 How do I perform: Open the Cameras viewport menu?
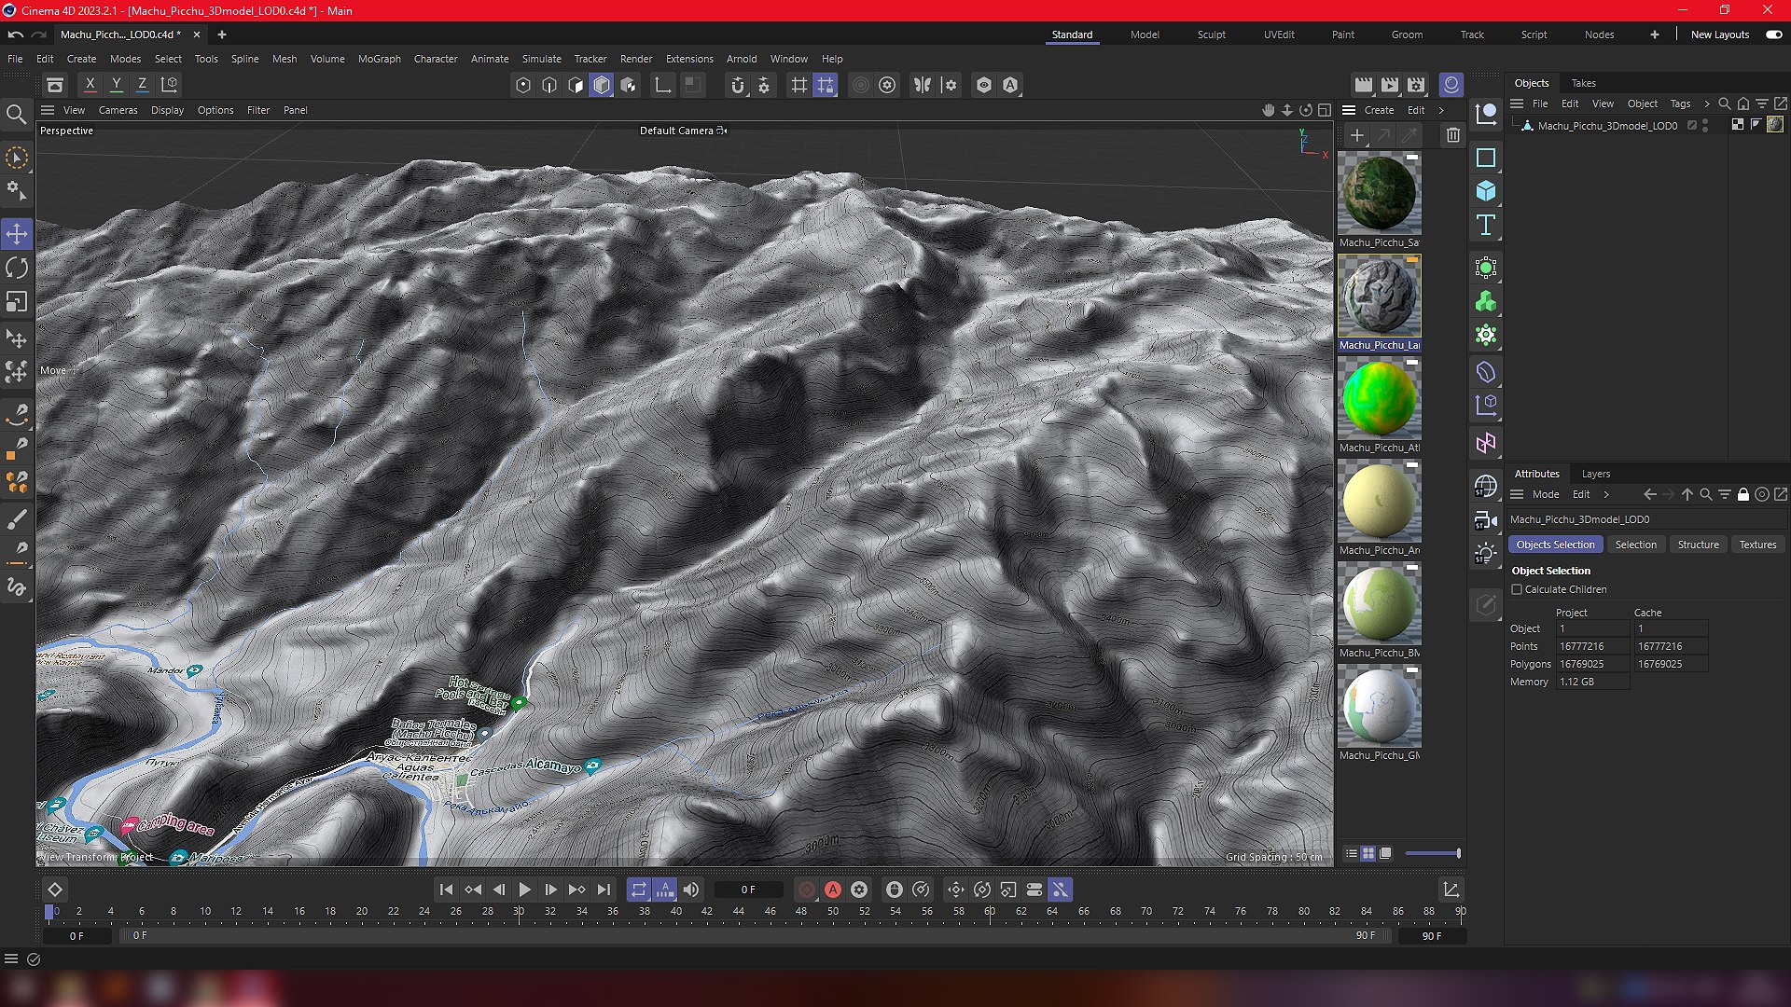[x=118, y=110]
